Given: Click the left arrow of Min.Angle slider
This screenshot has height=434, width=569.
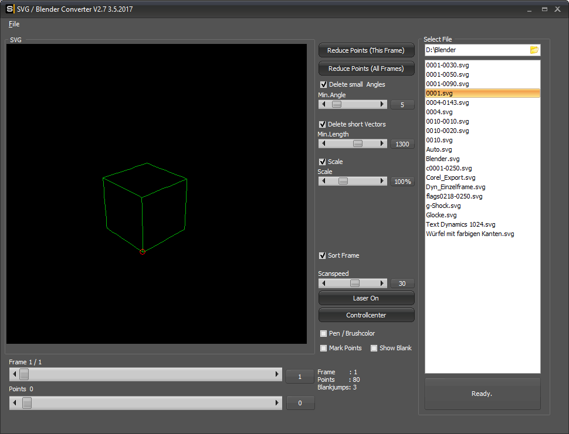Looking at the screenshot, I should click(x=323, y=104).
